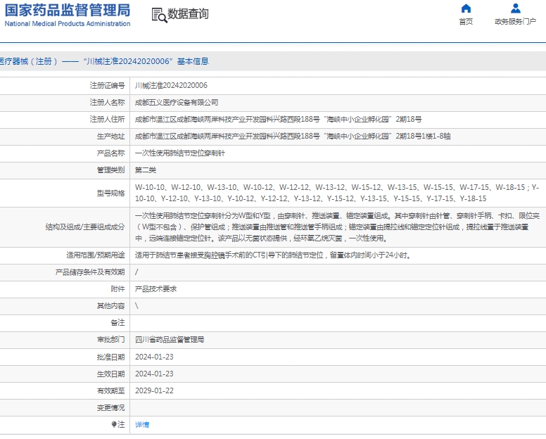
Task: Click the 数据查询 heading text
Action: point(188,14)
